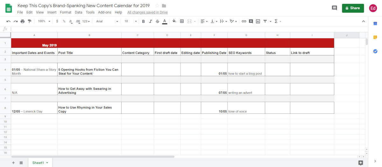The width and height of the screenshot is (382, 167).
Task: Open the all sheets list icon
Action: (x=21, y=163)
